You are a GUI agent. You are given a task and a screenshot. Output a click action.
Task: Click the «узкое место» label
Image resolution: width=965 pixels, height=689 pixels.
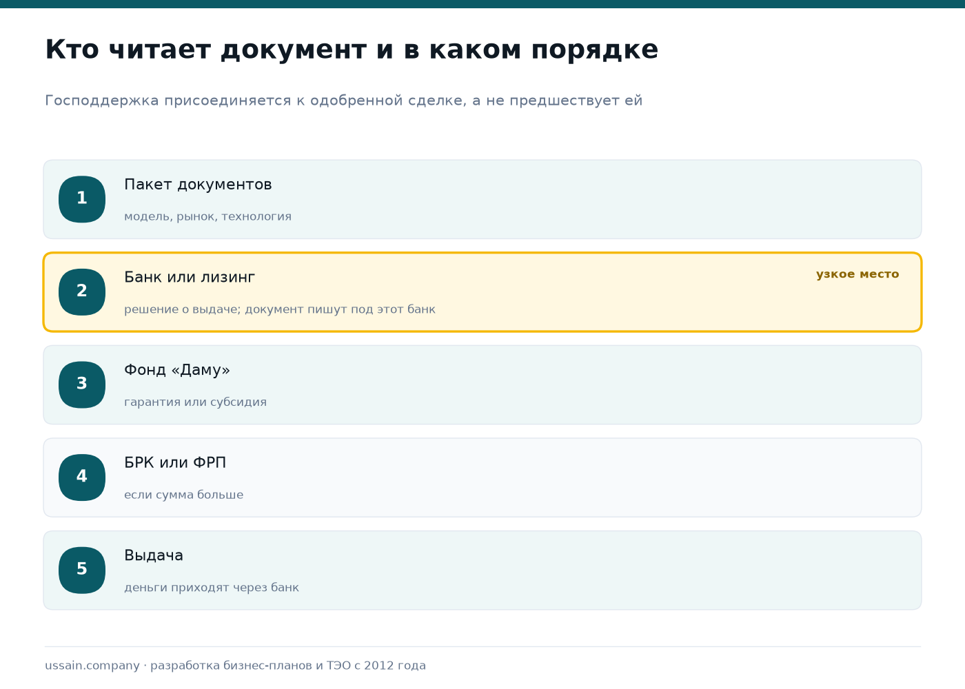857,274
